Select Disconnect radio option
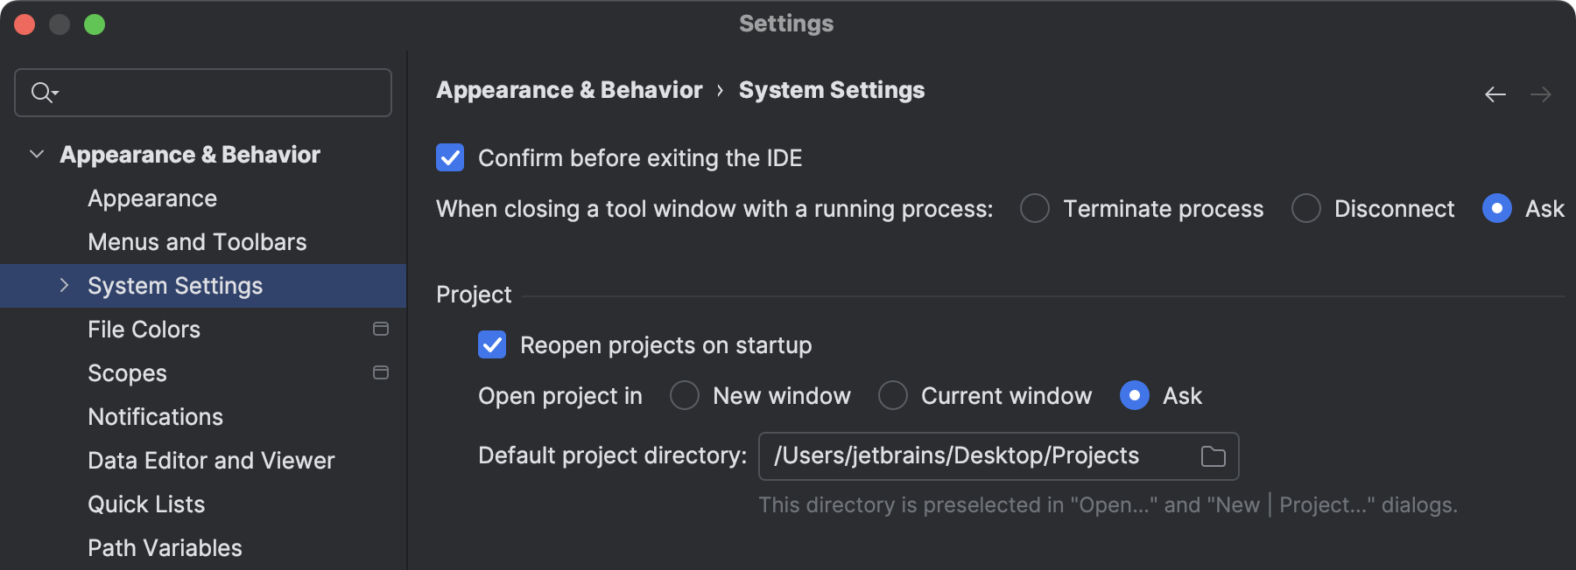 coord(1306,209)
